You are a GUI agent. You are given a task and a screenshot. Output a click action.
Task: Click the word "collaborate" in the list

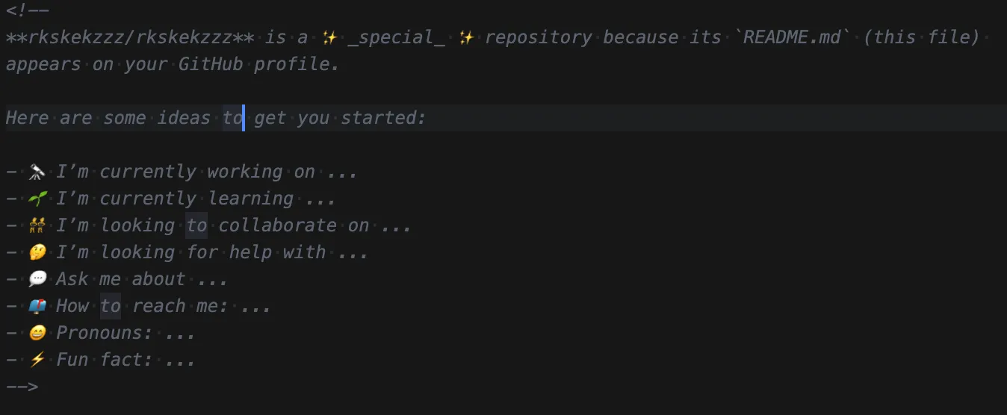pyautogui.click(x=277, y=225)
